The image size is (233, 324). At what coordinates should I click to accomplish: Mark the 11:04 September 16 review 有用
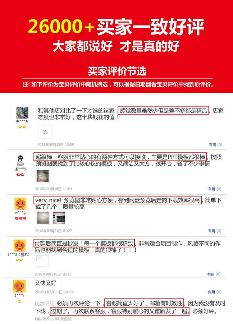pos(212,189)
